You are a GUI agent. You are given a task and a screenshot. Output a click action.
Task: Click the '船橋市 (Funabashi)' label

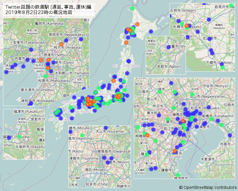(217, 116)
